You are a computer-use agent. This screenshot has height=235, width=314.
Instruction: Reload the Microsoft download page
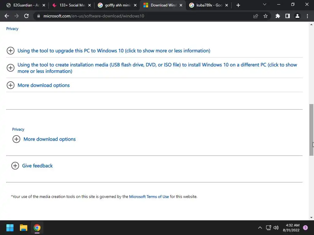click(26, 16)
